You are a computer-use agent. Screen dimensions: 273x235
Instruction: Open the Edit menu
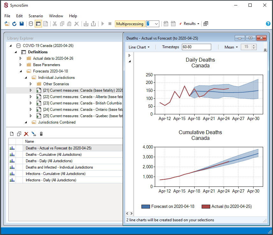pyautogui.click(x=19, y=16)
